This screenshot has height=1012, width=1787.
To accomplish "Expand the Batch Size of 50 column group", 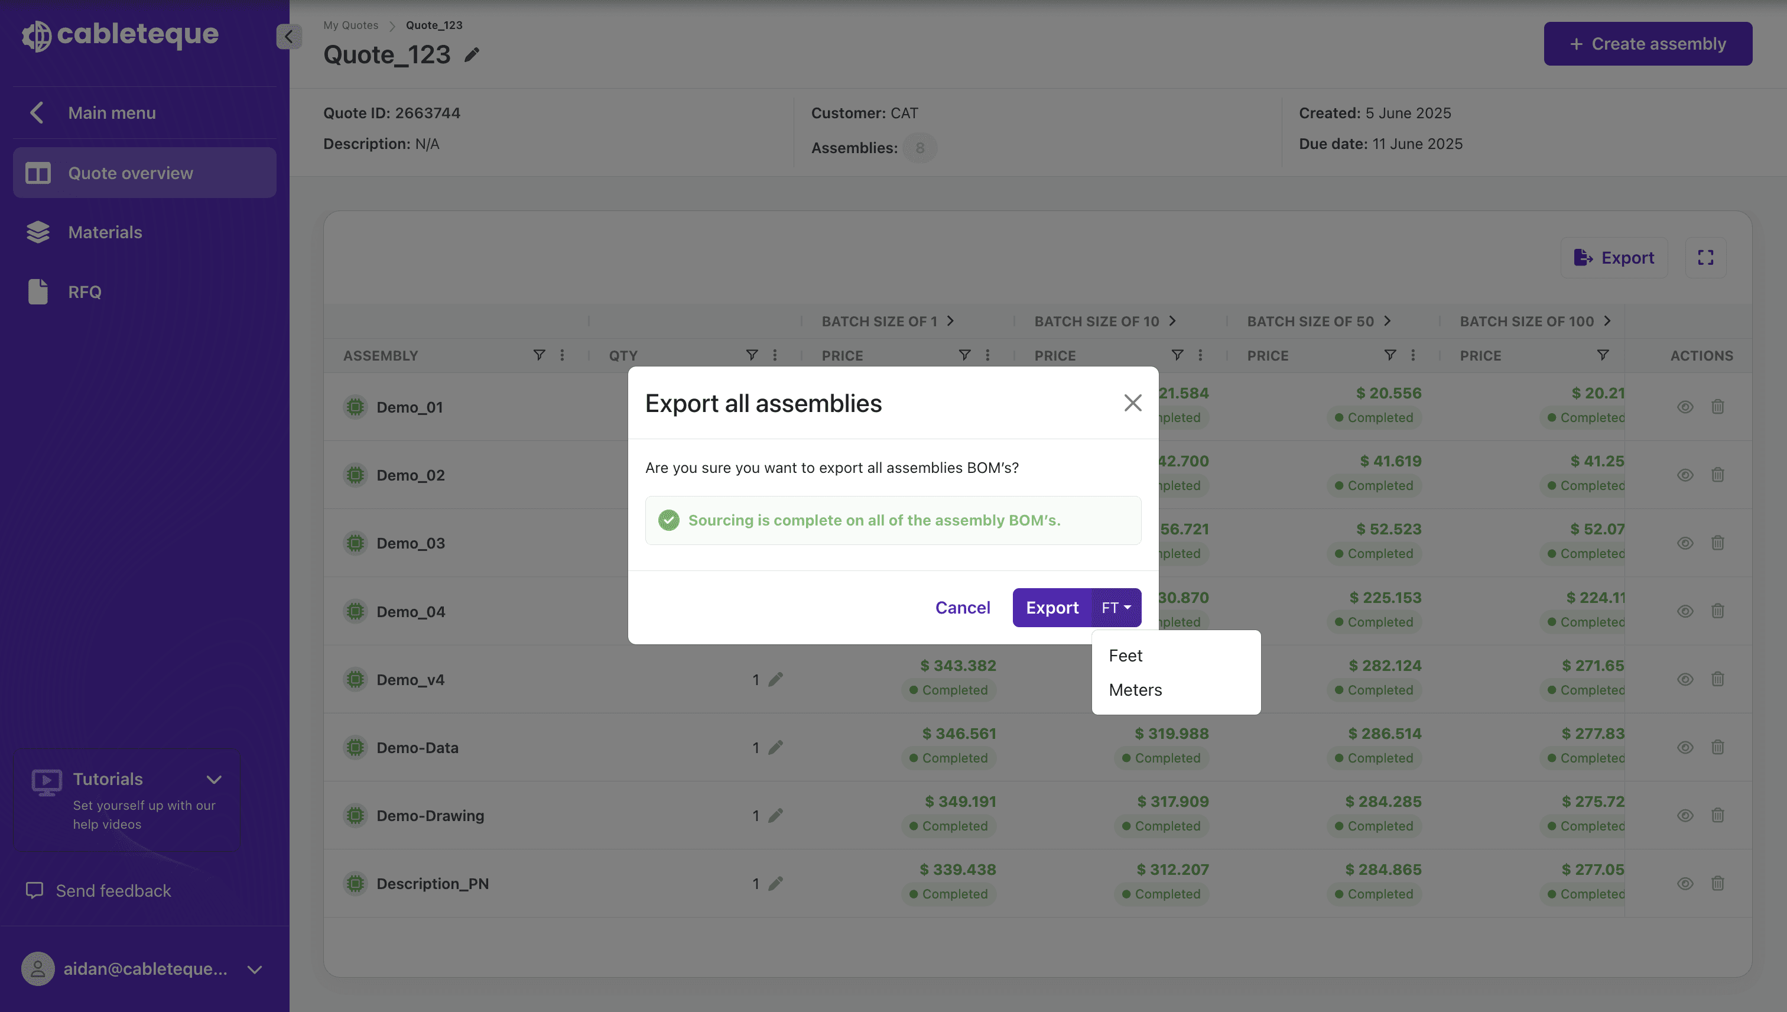I will click(1388, 320).
